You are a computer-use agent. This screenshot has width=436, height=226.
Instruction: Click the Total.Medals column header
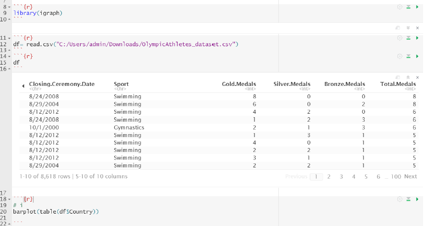click(x=398, y=84)
